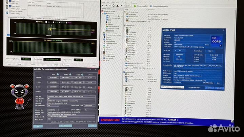Click the driver update magnifier icon
Screen dimensions: 244x137
151,6
